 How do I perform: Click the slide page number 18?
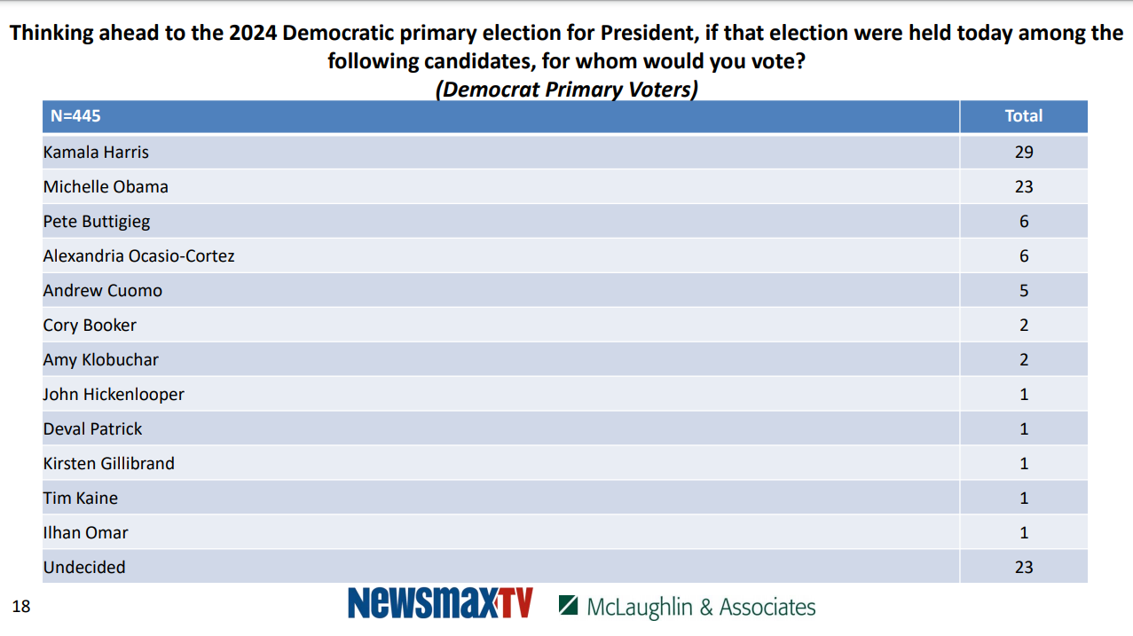21,607
